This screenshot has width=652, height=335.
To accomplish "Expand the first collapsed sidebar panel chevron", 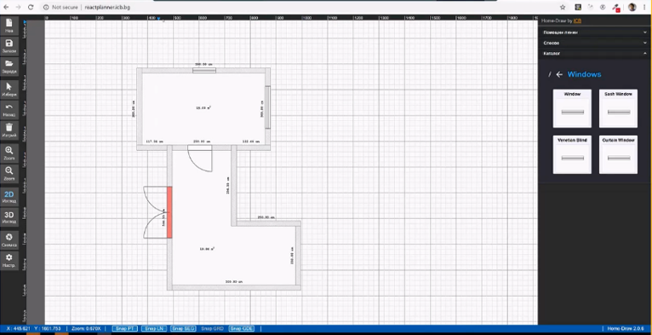I will coord(645,32).
